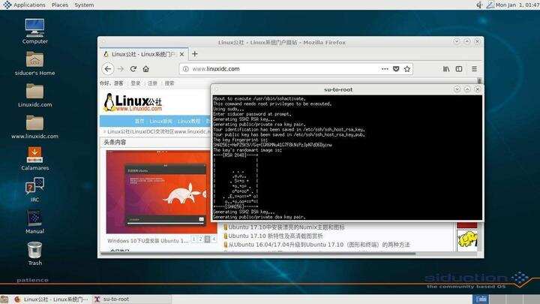Viewport: 540px width, 304px height.
Task: Click the Windows 10下U盘安装 Ubuntu caption
Action: click(148, 241)
